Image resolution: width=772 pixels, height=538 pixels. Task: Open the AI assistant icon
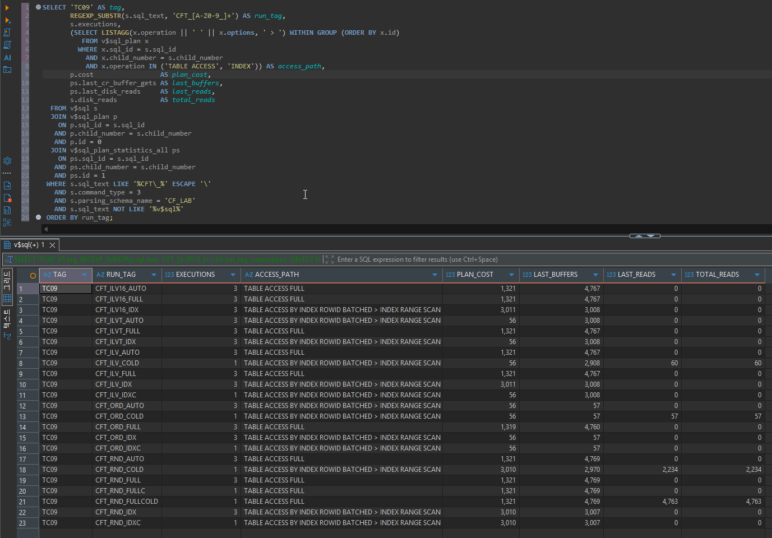pyautogui.click(x=7, y=58)
